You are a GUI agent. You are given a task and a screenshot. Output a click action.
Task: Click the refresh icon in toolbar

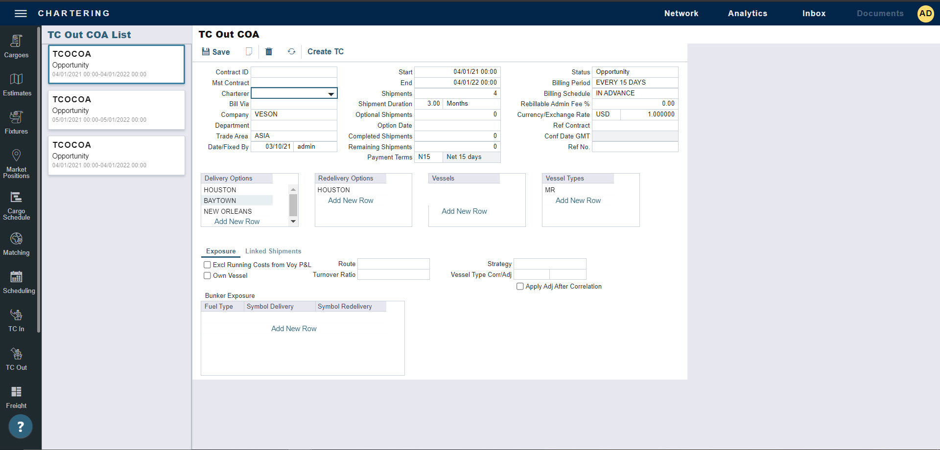click(x=291, y=51)
